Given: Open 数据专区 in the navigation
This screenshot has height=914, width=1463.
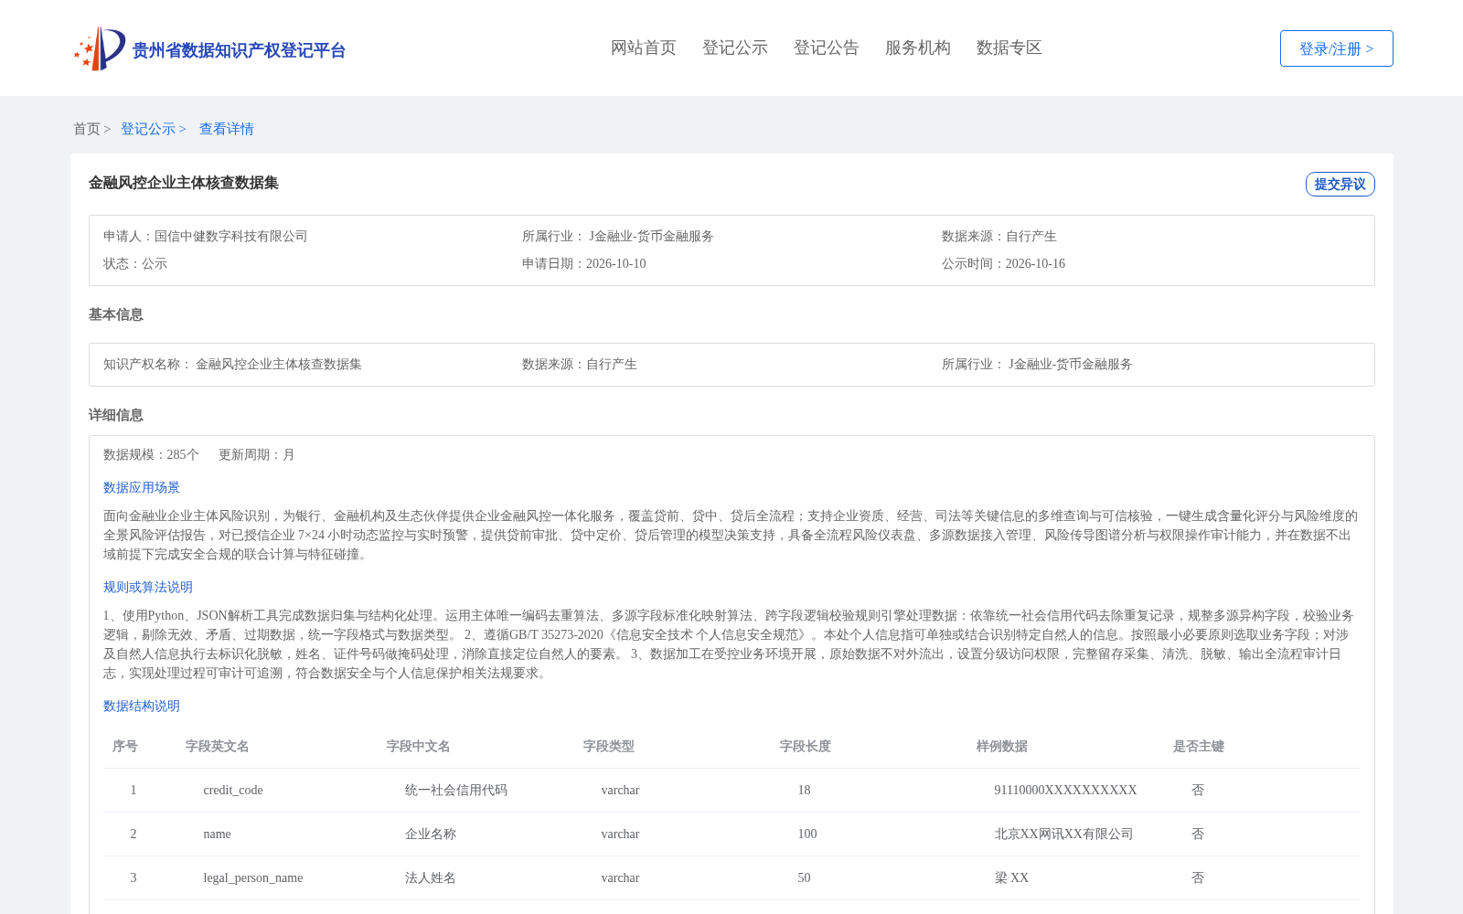Looking at the screenshot, I should tap(1009, 48).
